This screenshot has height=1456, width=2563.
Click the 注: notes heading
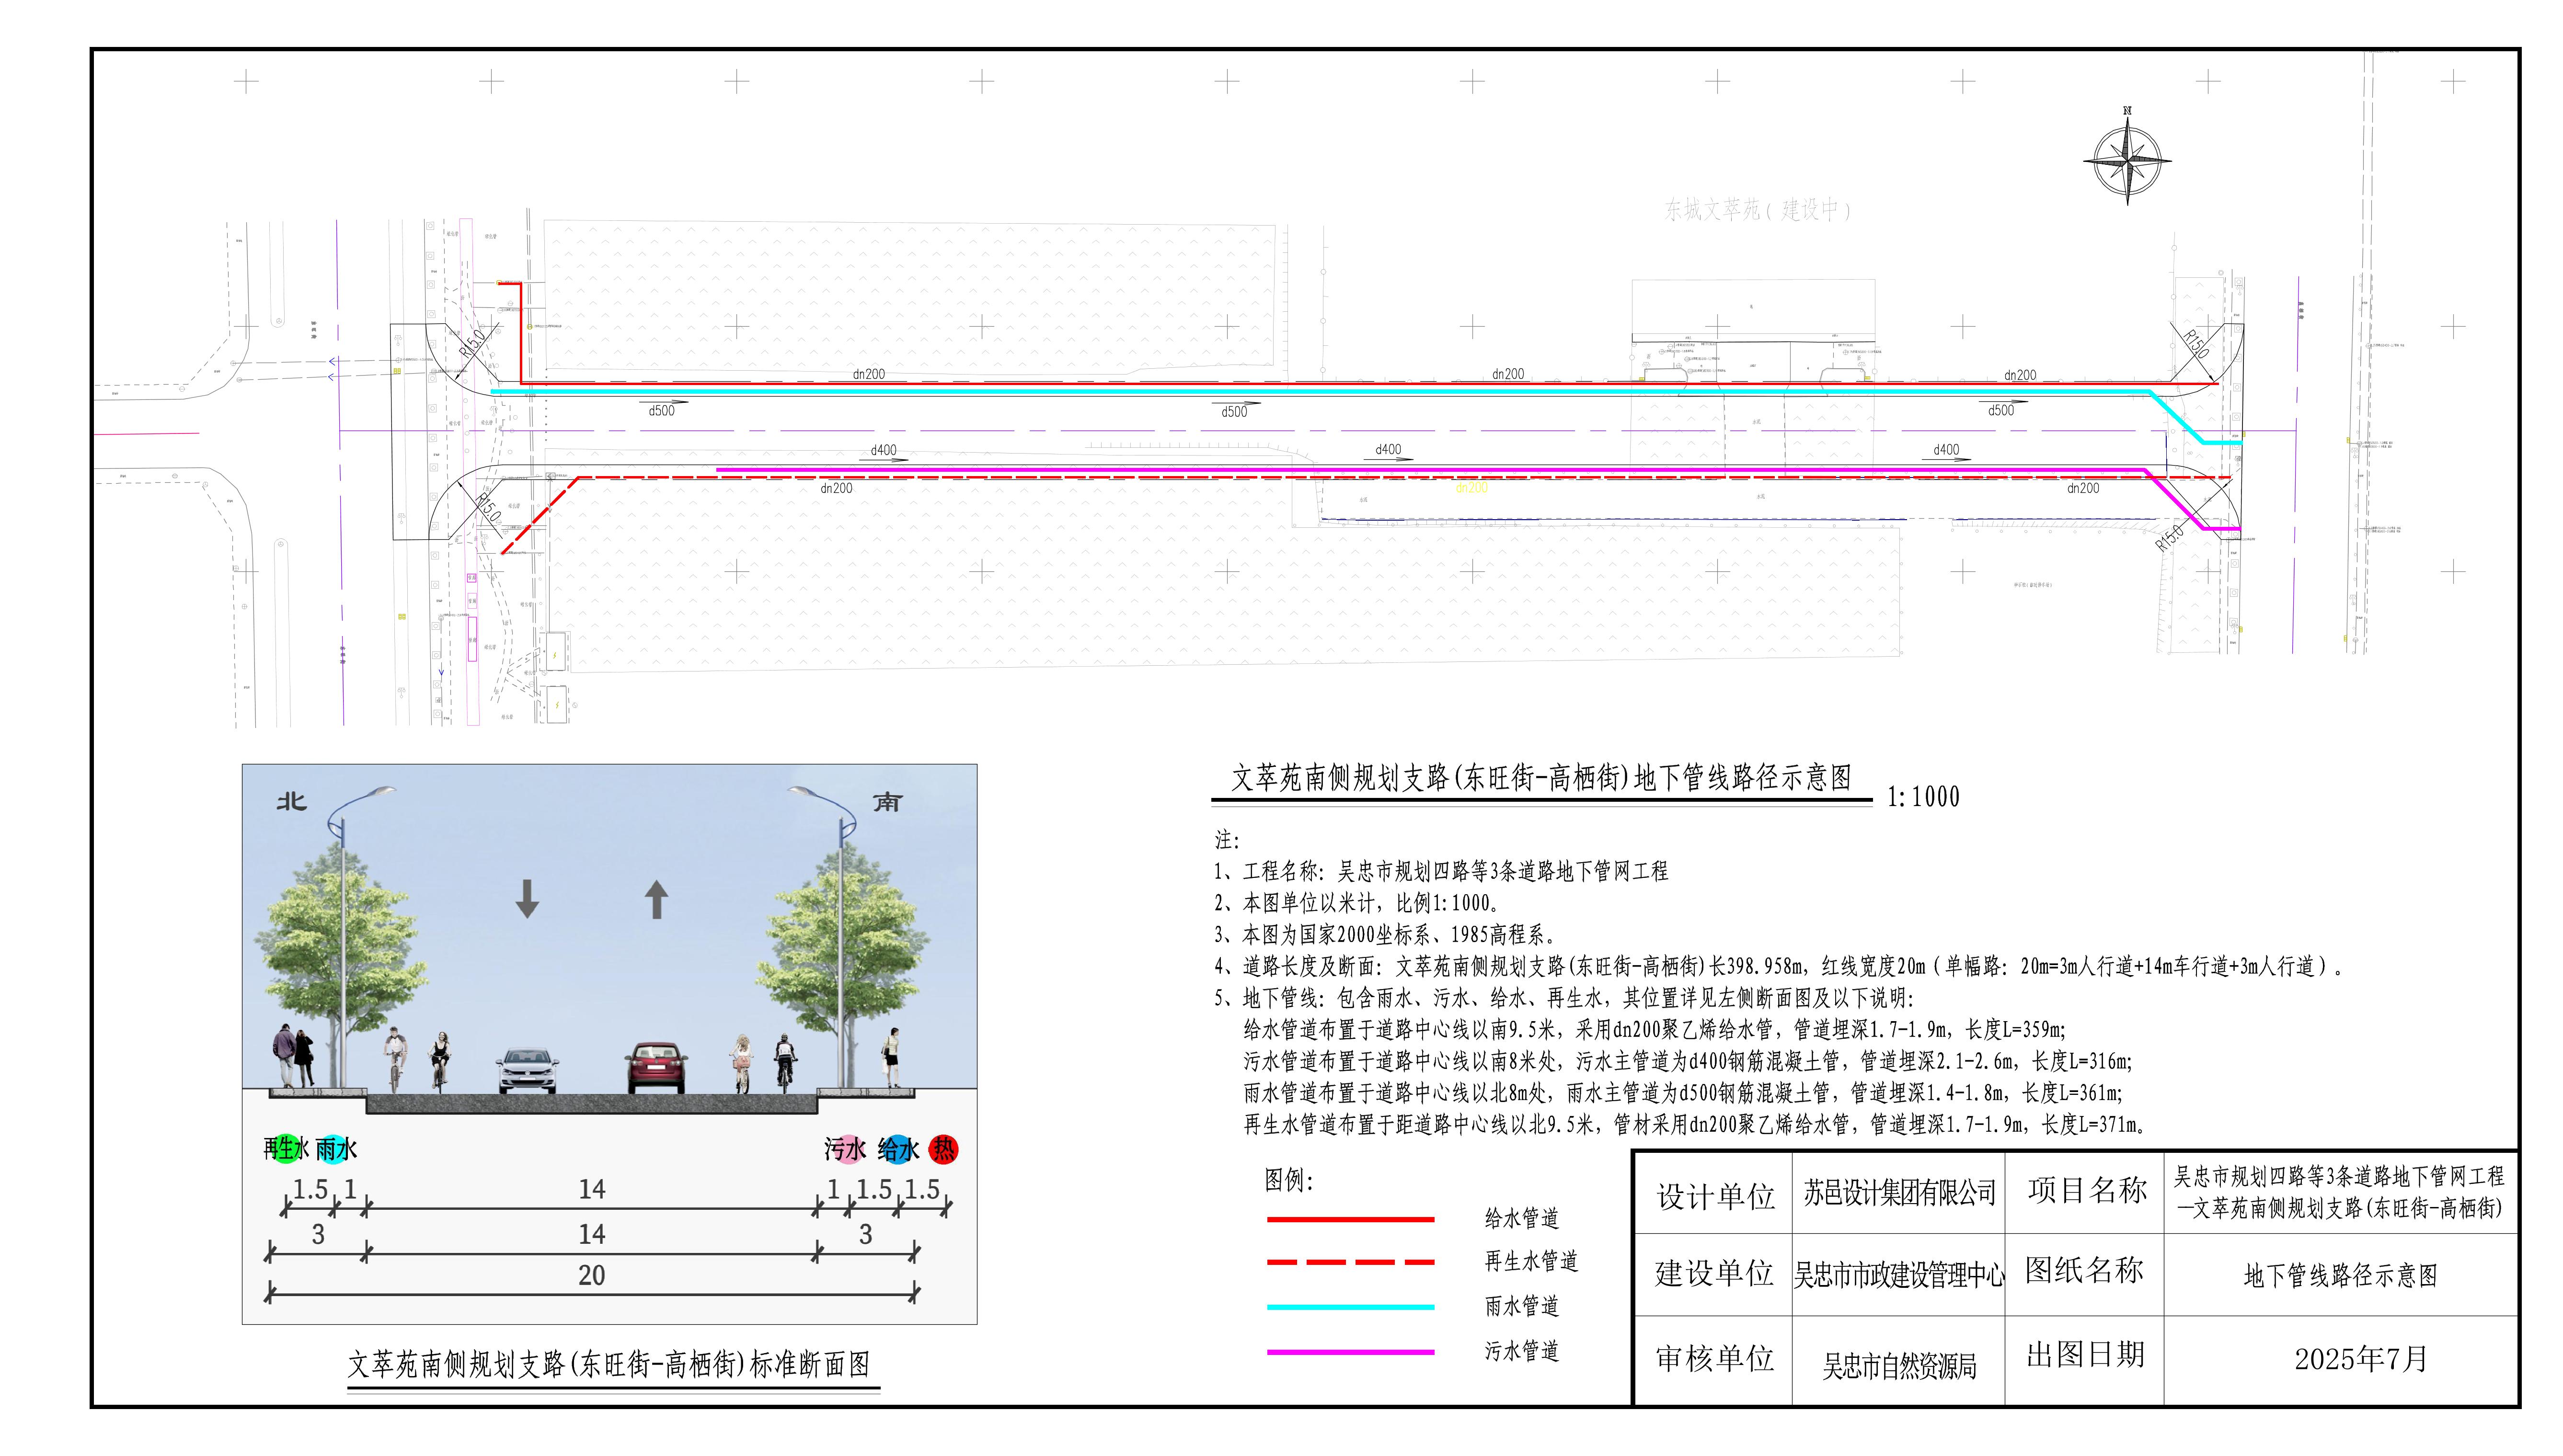tap(1228, 840)
